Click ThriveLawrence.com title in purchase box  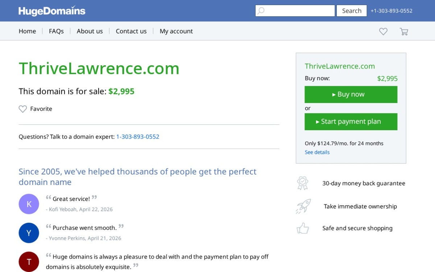(x=340, y=66)
